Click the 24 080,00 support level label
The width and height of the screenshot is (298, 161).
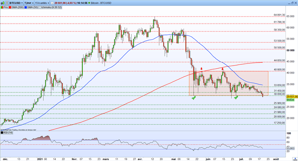tap(280, 107)
